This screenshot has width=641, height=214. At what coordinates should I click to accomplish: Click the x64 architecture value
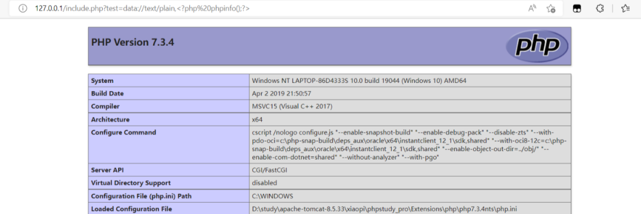(257, 120)
